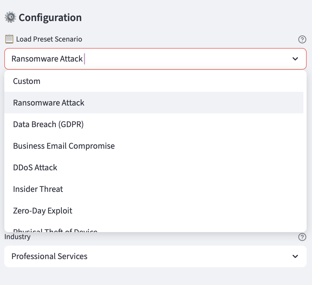Click the Configuration heading text
312x285 pixels.
click(x=50, y=18)
